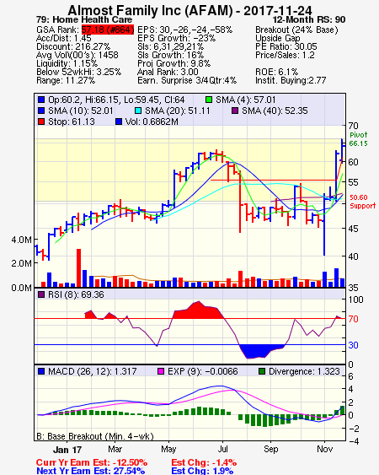Click the Proj Growth: 9.8% text

(x=174, y=63)
